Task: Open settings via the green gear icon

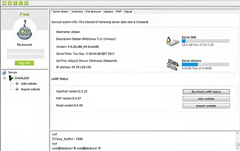Action: 26,3
